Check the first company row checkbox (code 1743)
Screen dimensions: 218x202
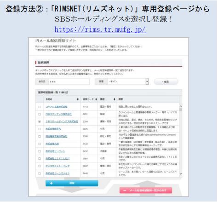coord(40,107)
